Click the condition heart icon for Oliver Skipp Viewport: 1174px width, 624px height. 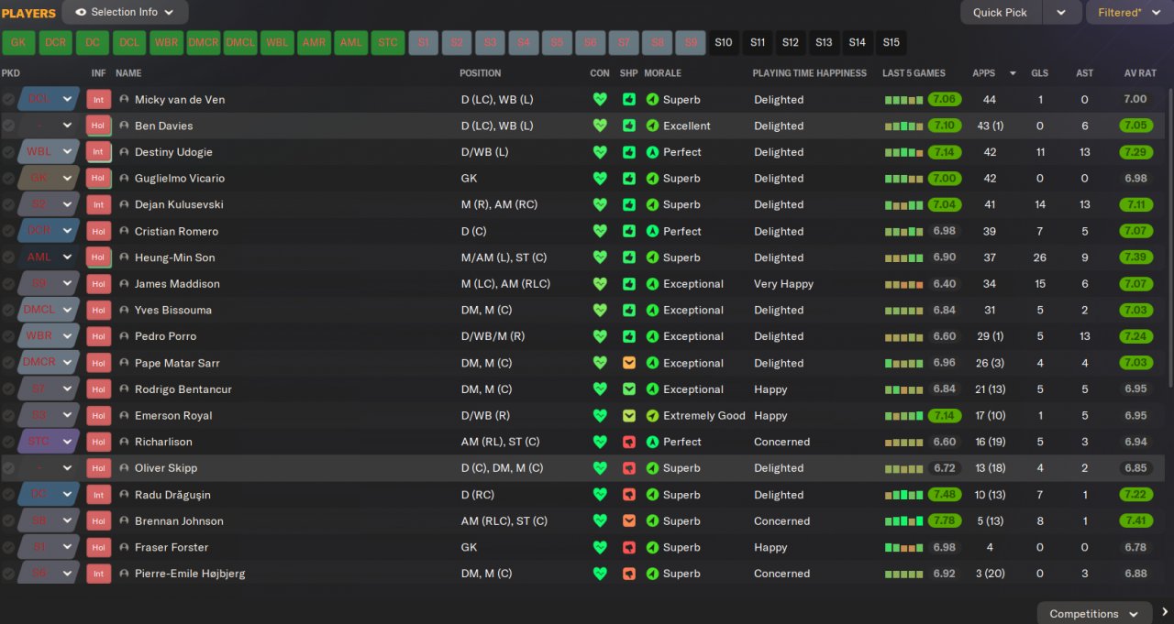600,468
